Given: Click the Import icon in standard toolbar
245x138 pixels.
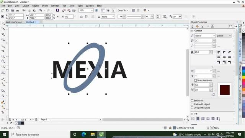Looking at the screenshot, I should tap(64, 10).
